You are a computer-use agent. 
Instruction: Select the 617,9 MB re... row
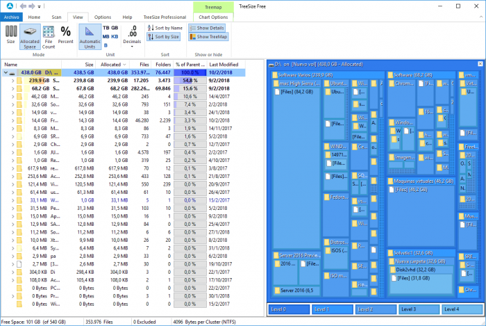click(x=124, y=168)
